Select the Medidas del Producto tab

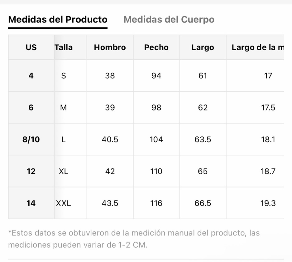click(x=58, y=19)
